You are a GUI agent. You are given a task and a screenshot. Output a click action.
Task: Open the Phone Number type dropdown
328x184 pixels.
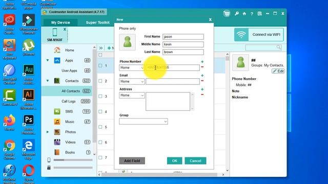pyautogui.click(x=132, y=68)
